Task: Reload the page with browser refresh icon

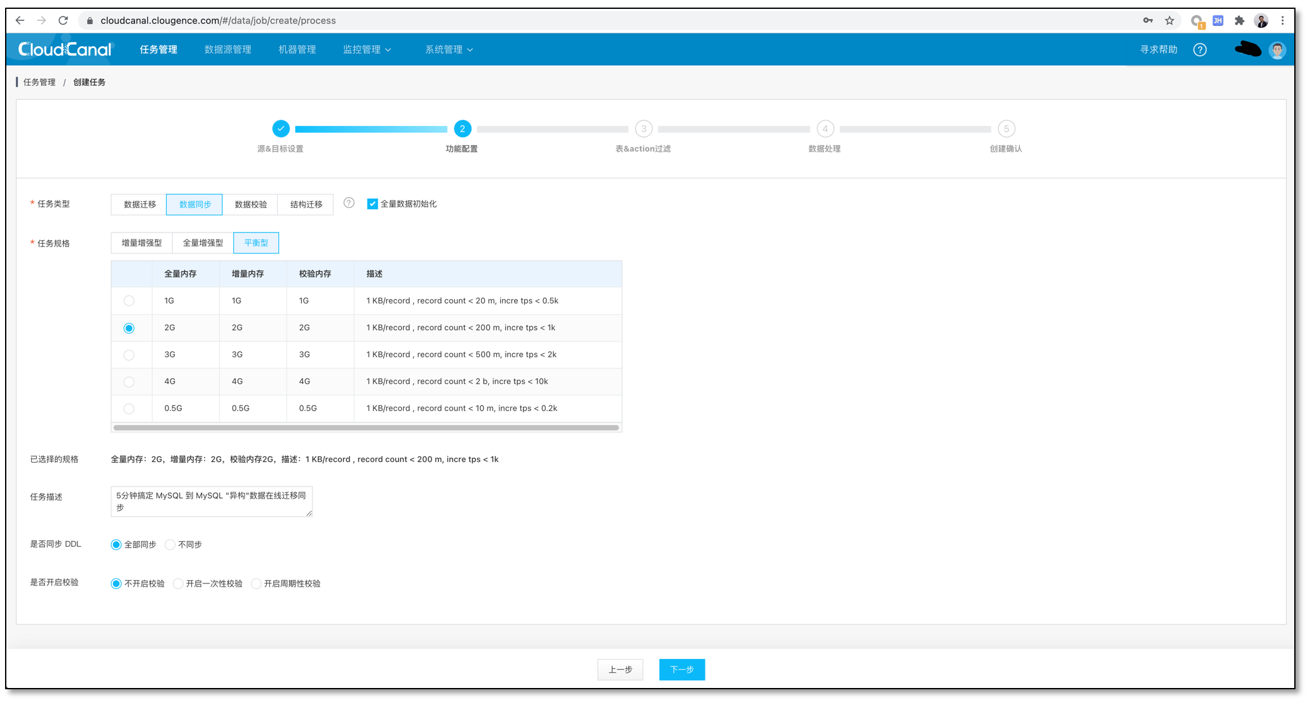Action: (63, 20)
